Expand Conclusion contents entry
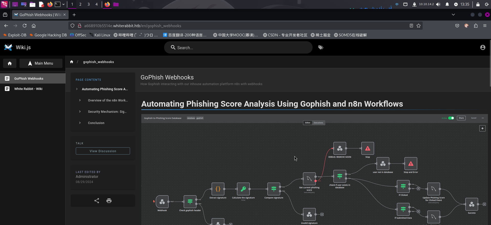 pyautogui.click(x=80, y=123)
